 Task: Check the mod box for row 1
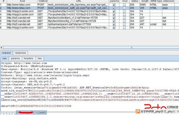point(124,5)
